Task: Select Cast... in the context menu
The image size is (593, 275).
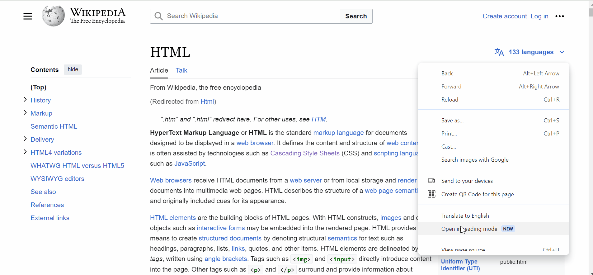Action: 494,147
